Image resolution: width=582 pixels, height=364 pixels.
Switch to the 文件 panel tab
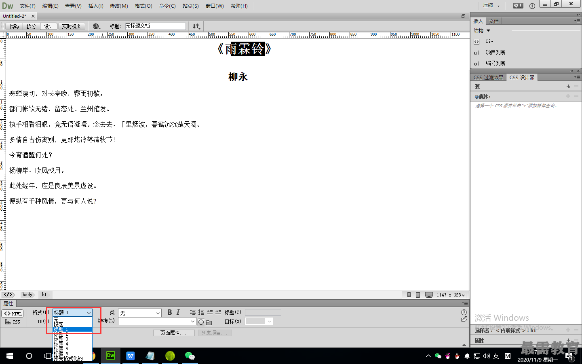pos(493,21)
